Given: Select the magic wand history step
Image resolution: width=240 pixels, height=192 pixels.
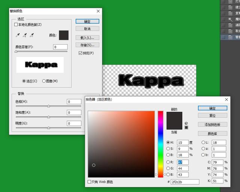Looking at the screenshot, I should coord(230,19).
